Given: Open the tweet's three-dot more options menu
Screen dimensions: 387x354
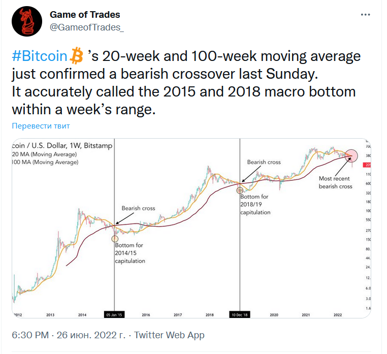Looking at the screenshot, I should point(365,16).
